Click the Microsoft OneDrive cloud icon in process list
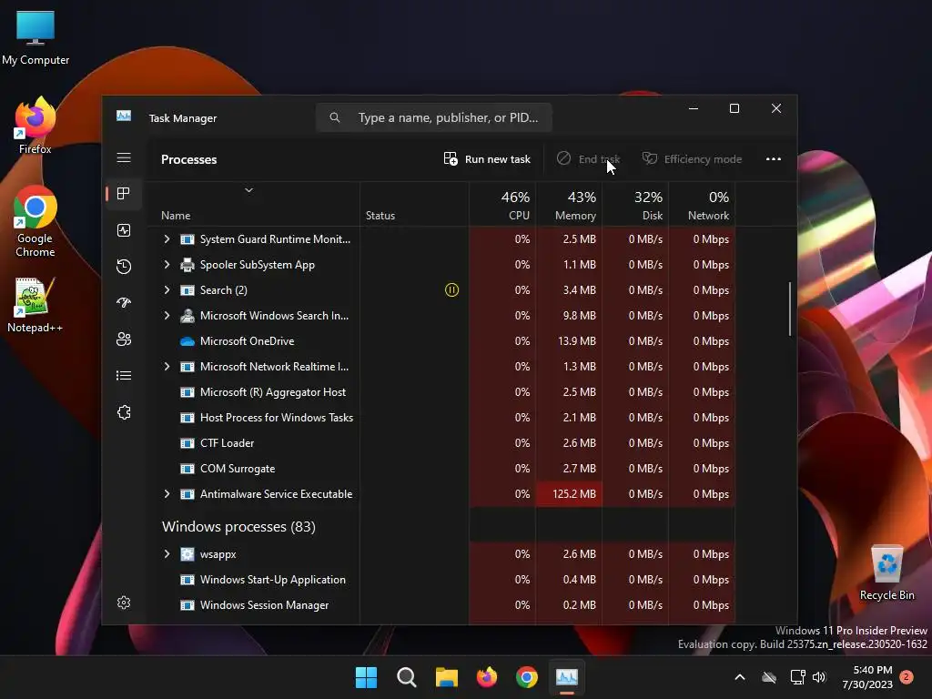 (x=187, y=341)
